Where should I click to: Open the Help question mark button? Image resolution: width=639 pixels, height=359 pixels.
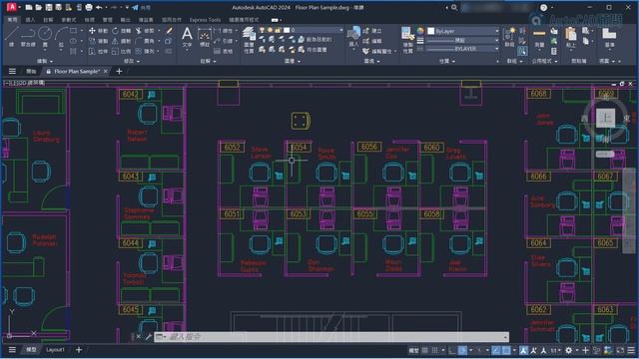[x=543, y=7]
